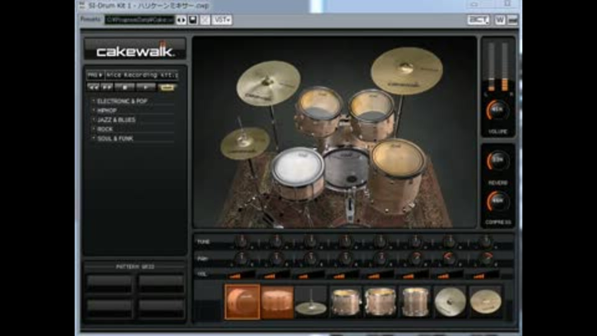Viewport: 597px width, 336px height.
Task: Show the keyboard icon in plugin toolbar
Action: [x=512, y=20]
